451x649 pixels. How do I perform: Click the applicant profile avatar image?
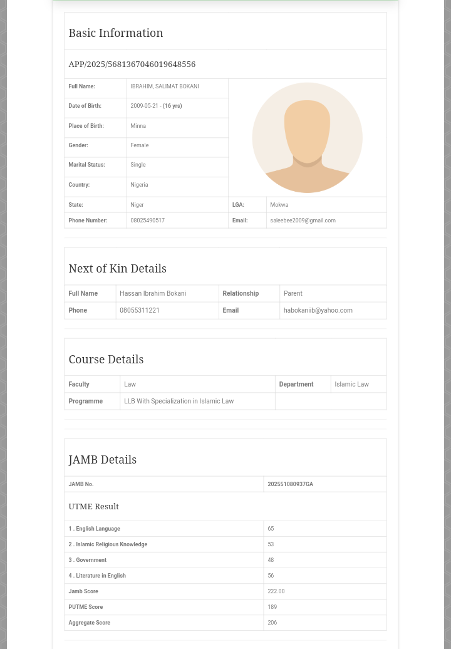click(307, 137)
